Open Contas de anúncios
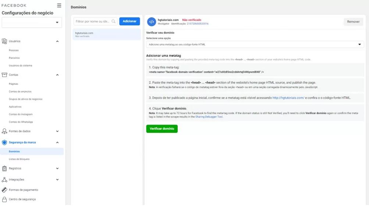 pos(20,92)
